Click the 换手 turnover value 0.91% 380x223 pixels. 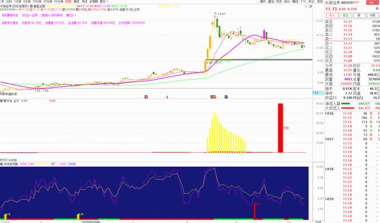pyautogui.click(x=347, y=89)
